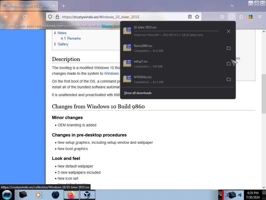Launch the media player taskbar icon
Image resolution: width=266 pixels, height=200 pixels.
pyautogui.click(x=39, y=195)
